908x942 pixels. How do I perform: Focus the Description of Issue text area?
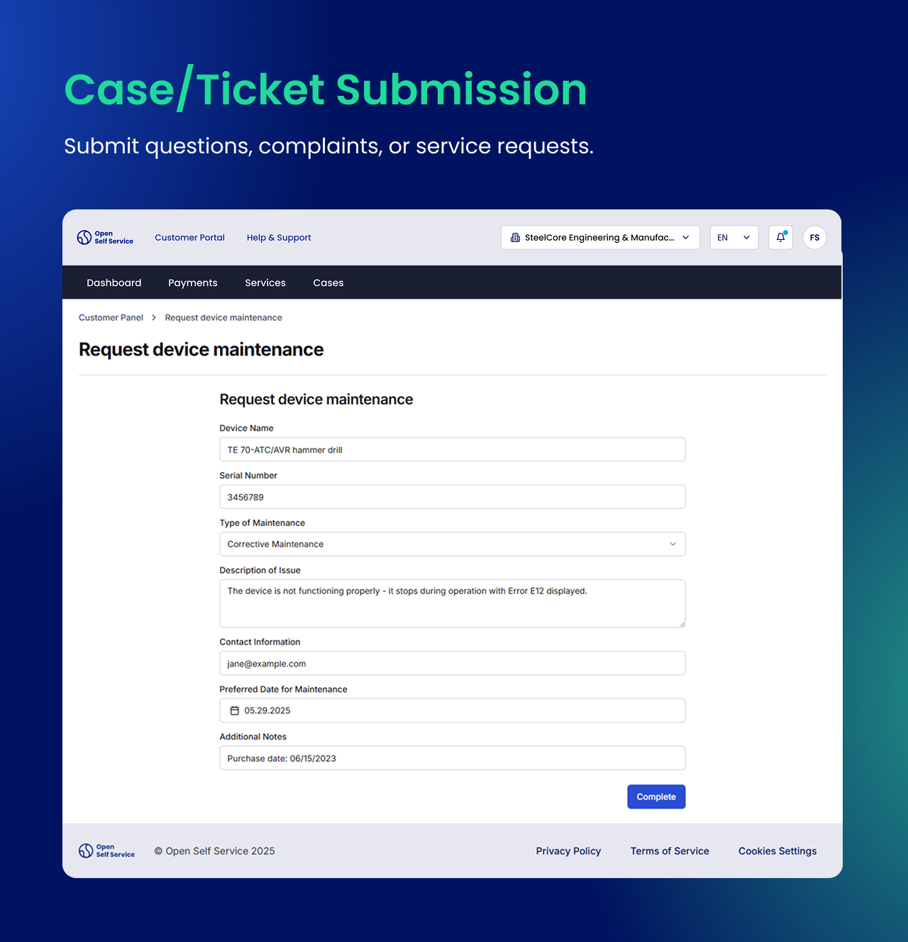[453, 603]
